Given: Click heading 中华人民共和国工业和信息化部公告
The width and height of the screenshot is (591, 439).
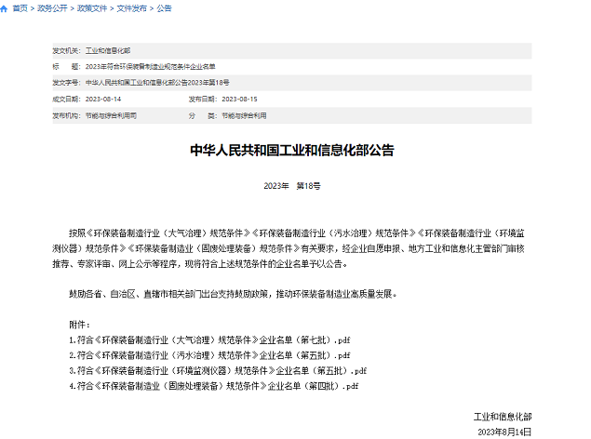Looking at the screenshot, I should [x=292, y=151].
